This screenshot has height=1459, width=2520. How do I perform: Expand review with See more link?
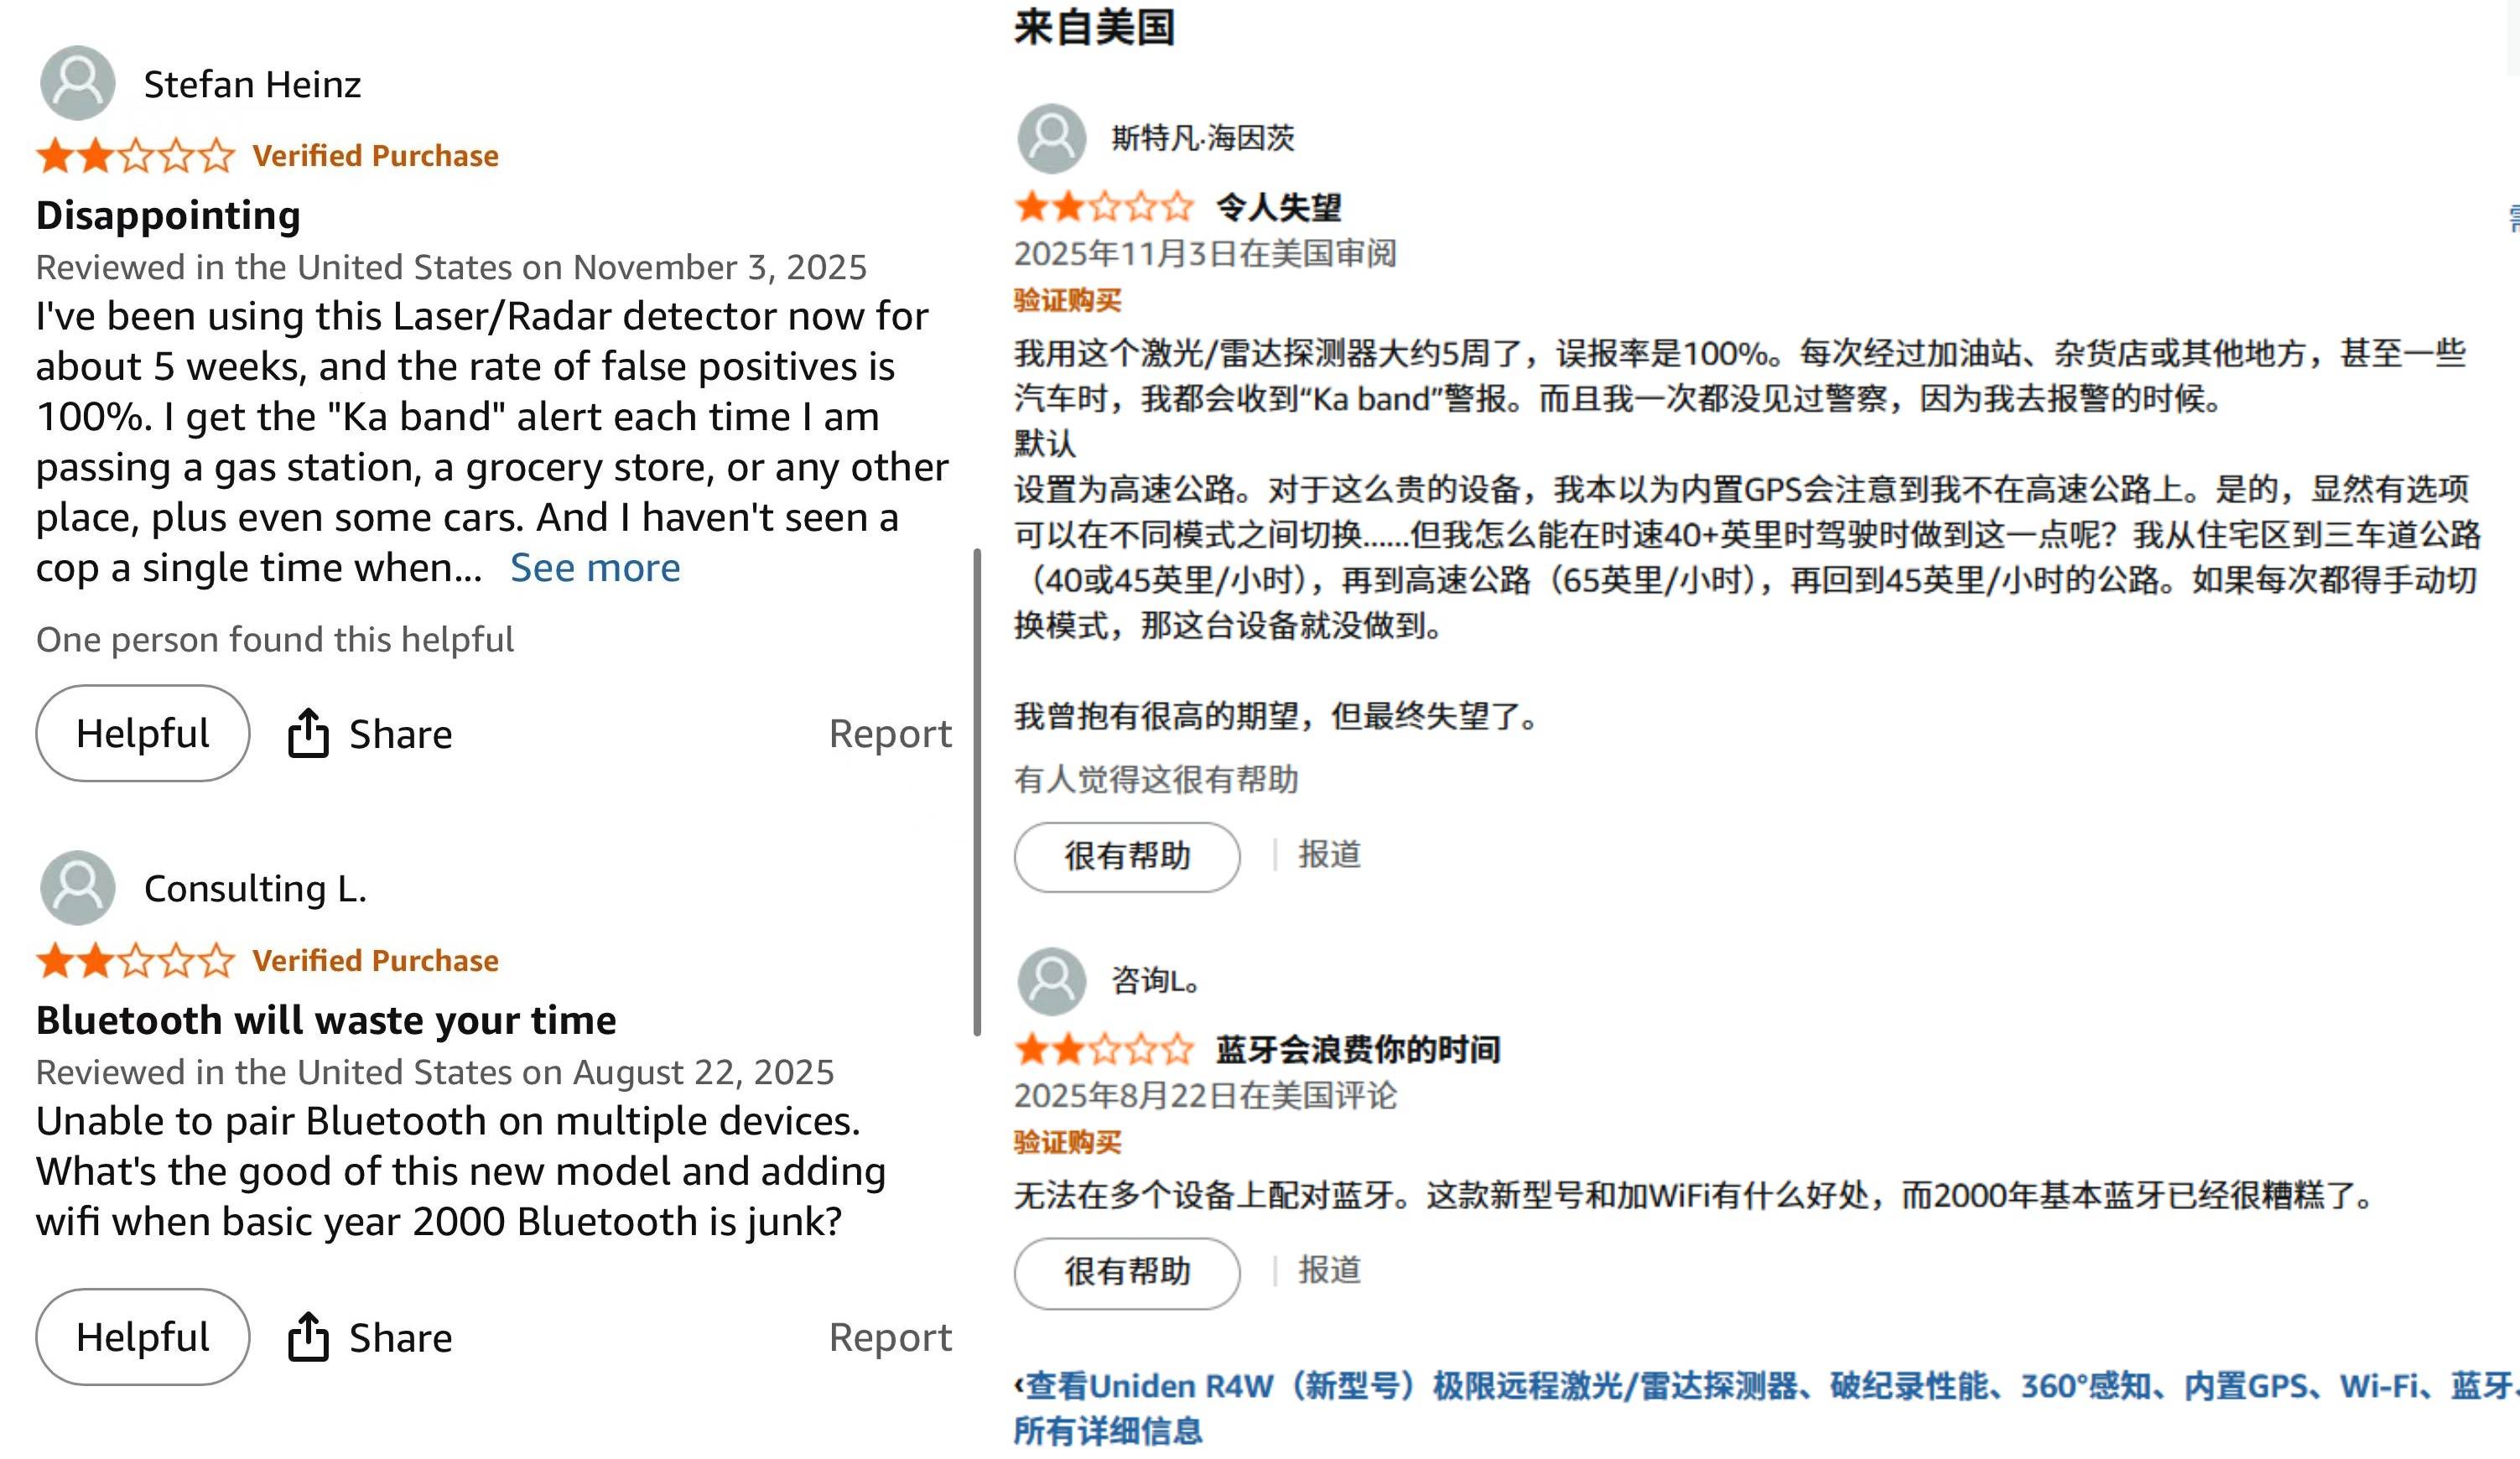[x=595, y=568]
